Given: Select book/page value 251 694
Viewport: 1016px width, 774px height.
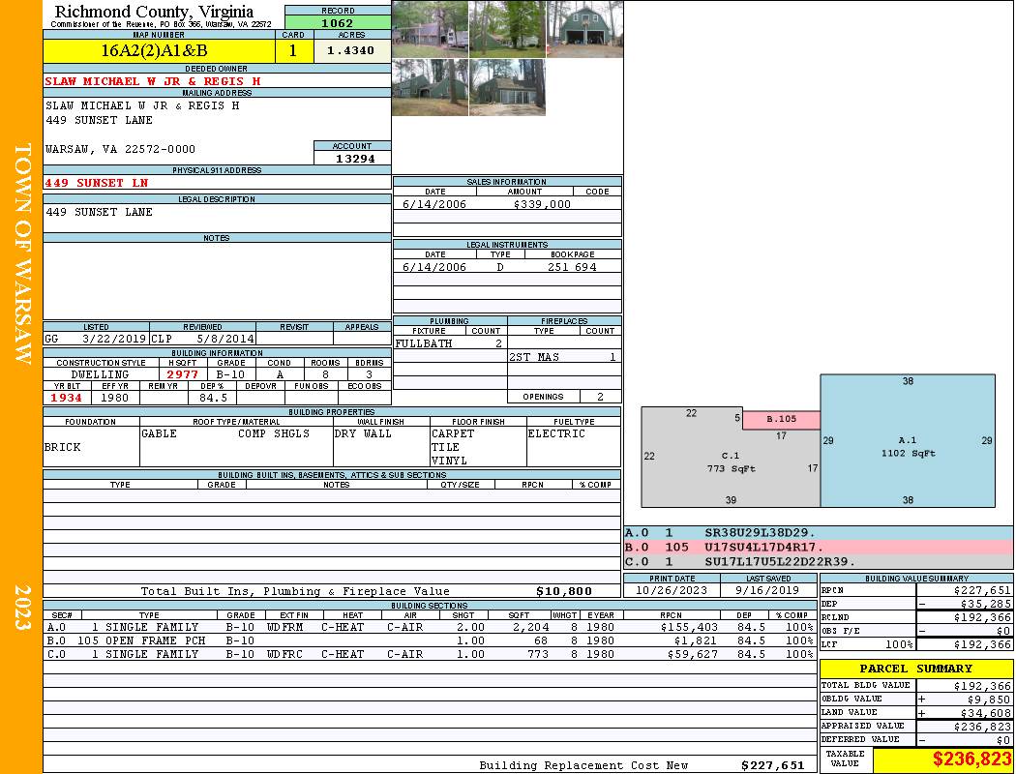Looking at the screenshot, I should point(572,267).
